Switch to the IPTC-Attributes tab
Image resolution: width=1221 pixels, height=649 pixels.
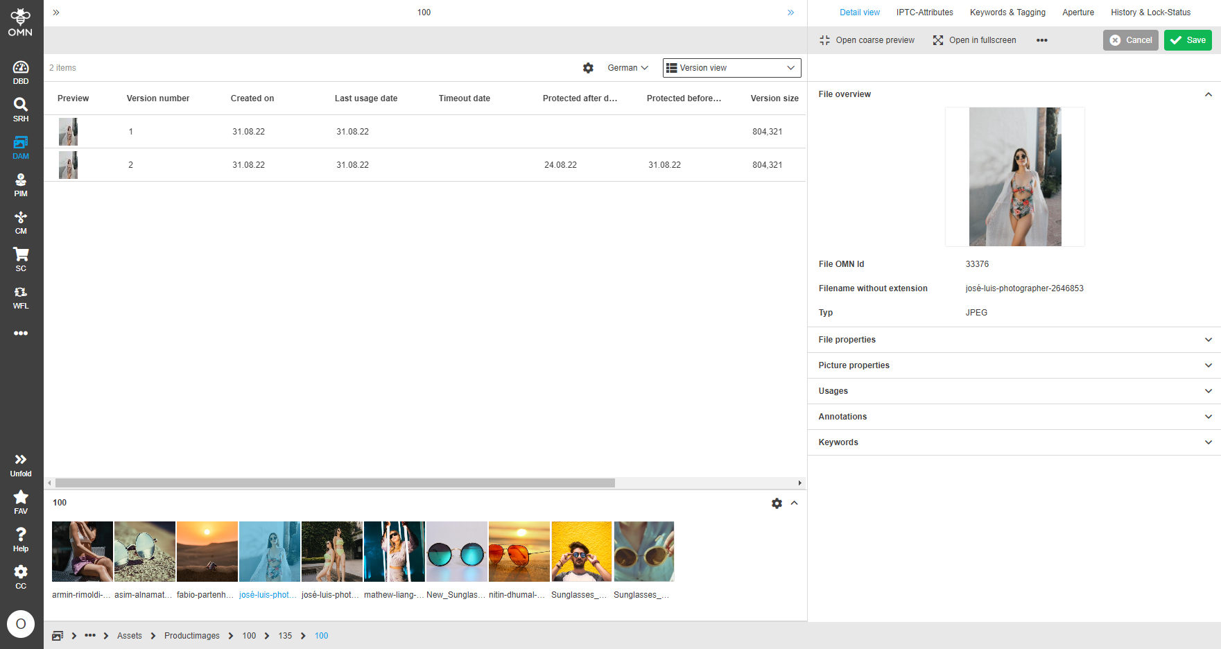[x=924, y=12]
